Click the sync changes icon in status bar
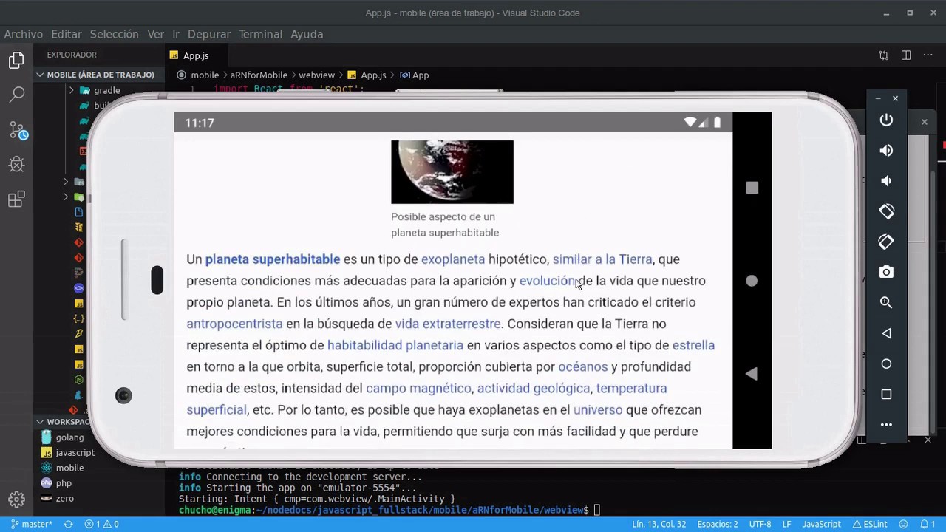Viewport: 946px width, 532px height. coord(68,524)
